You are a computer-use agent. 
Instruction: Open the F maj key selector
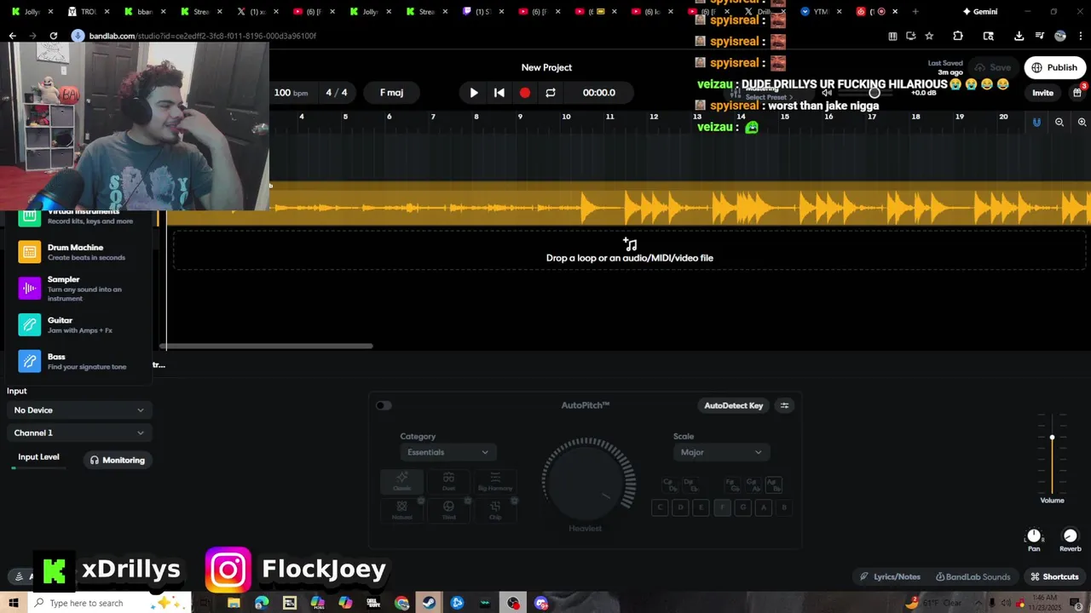(391, 93)
